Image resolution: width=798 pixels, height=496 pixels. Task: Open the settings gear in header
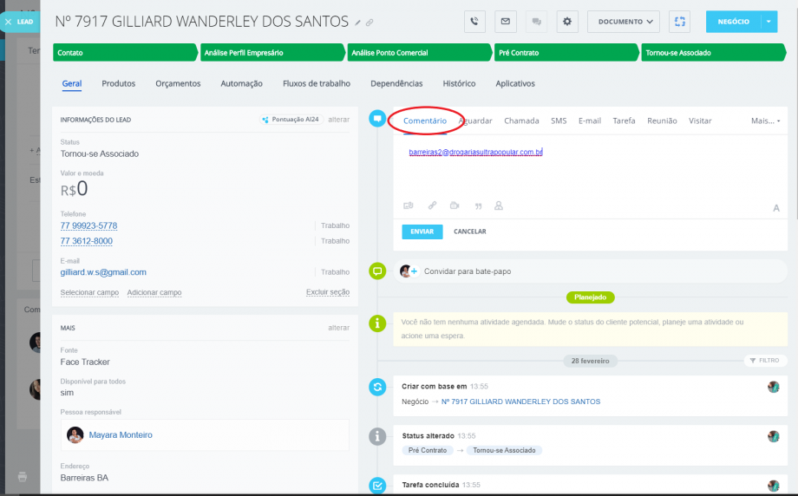(567, 22)
